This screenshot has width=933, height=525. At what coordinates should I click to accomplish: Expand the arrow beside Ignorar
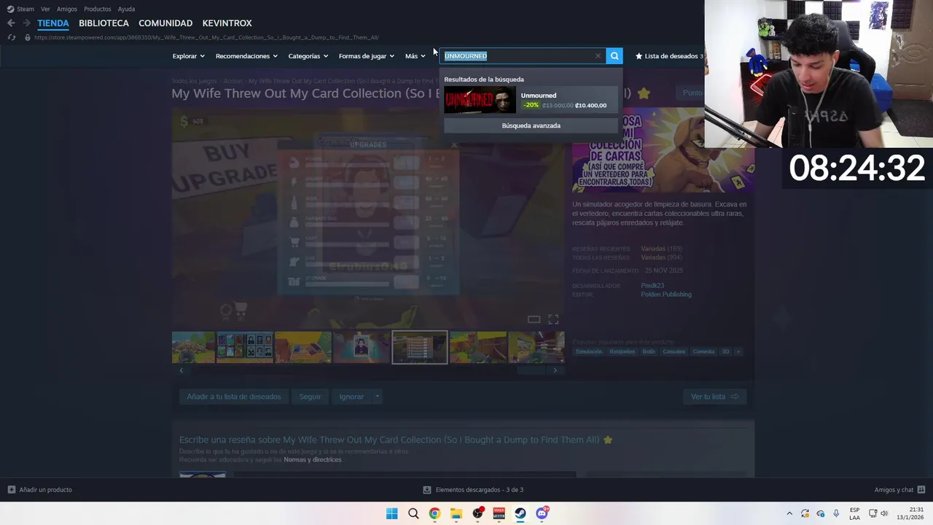pyautogui.click(x=377, y=397)
